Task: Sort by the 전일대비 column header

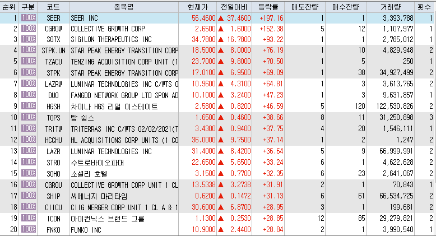Action: pyautogui.click(x=234, y=7)
